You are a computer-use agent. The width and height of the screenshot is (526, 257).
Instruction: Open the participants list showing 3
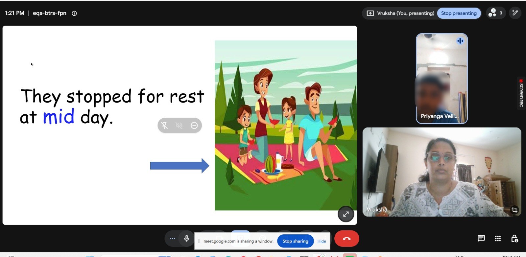point(495,13)
